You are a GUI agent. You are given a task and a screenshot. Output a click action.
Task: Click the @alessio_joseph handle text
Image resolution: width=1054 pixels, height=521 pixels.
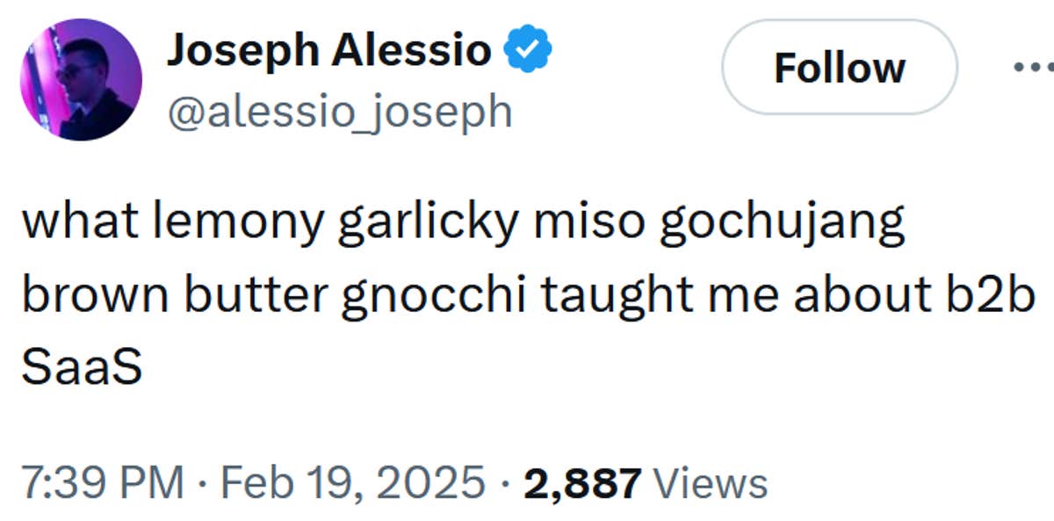[x=340, y=110]
